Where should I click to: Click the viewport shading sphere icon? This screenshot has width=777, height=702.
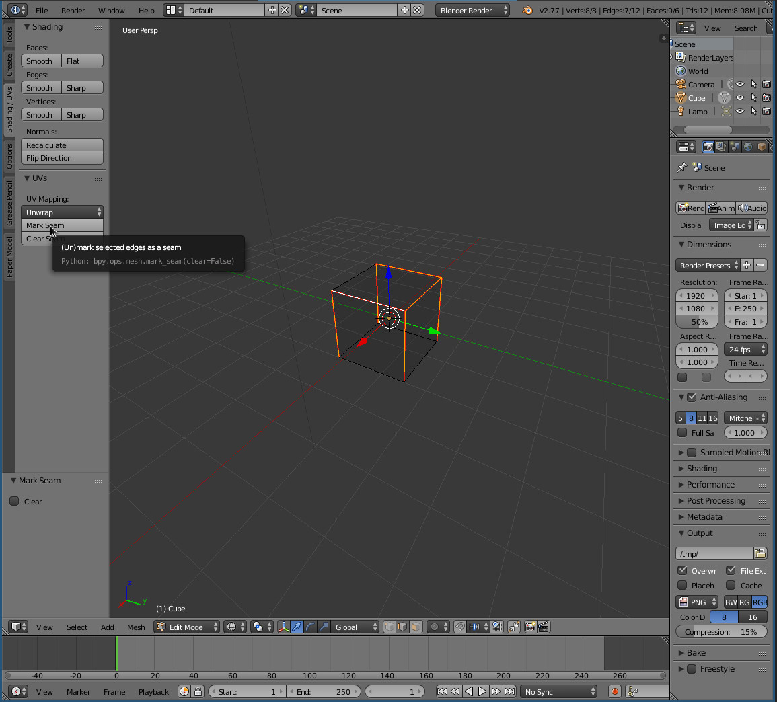[235, 627]
